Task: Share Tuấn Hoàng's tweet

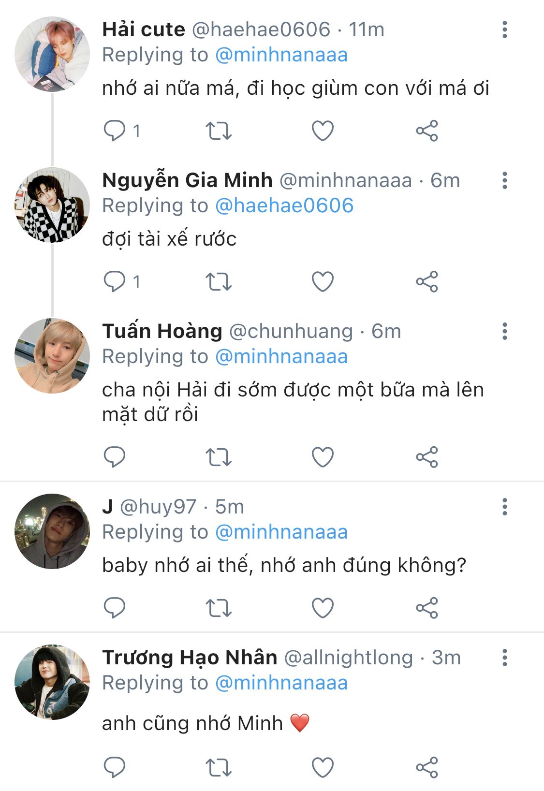Action: 426,457
